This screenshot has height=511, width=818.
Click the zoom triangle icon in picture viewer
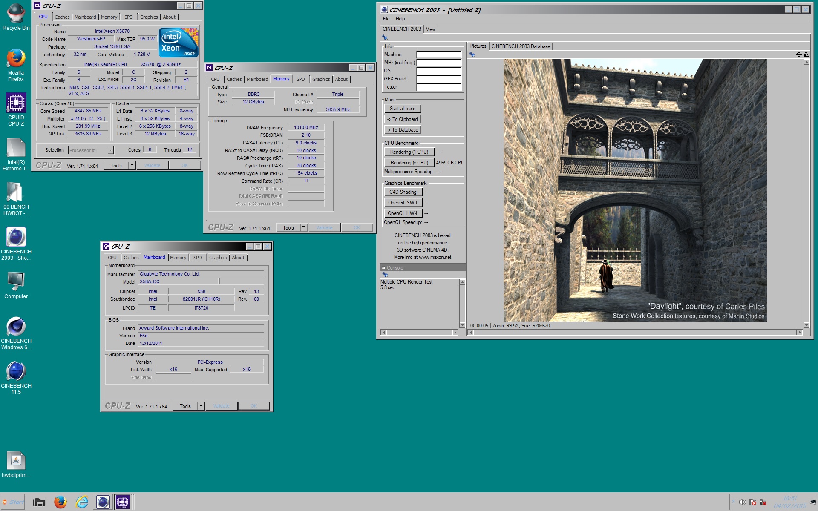pyautogui.click(x=806, y=54)
